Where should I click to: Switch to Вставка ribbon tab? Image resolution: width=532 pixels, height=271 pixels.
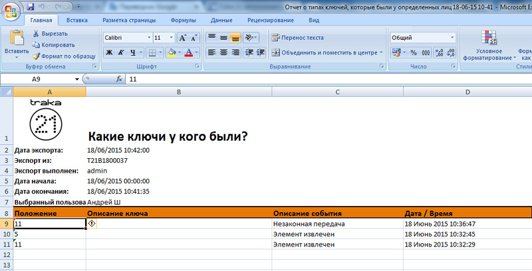click(x=77, y=20)
